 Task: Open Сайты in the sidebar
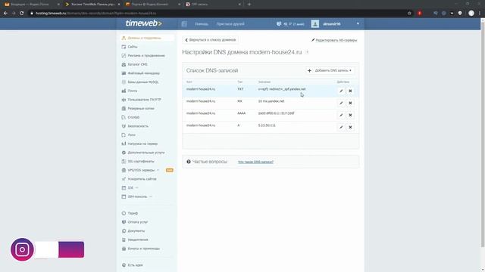tap(133, 47)
